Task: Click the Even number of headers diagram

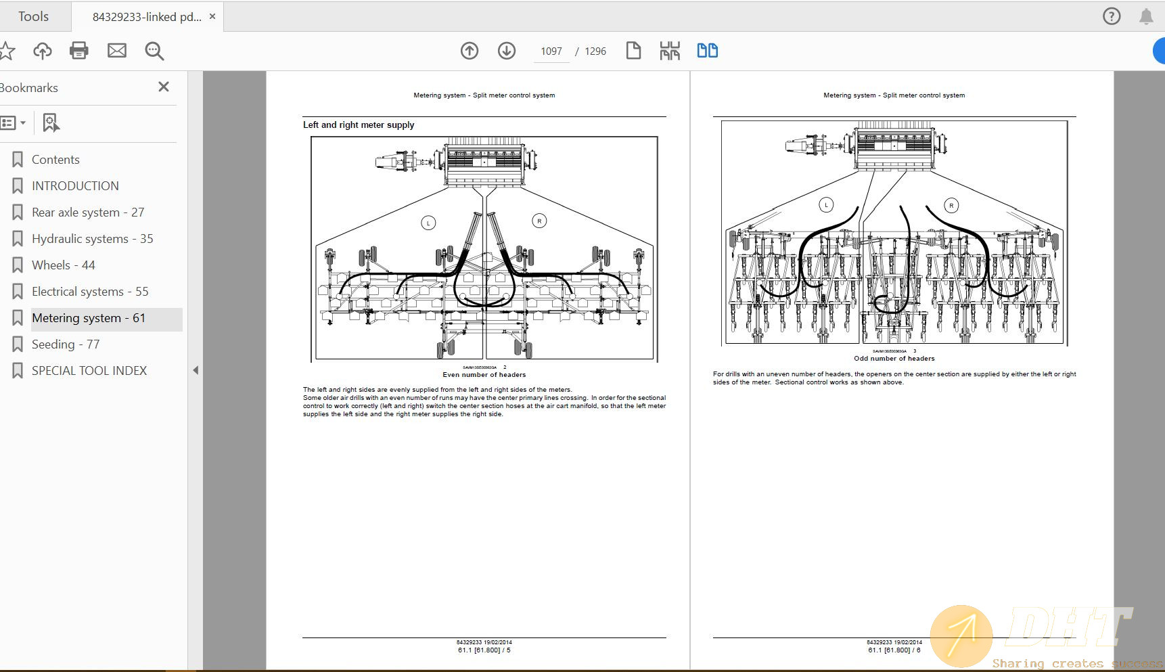Action: 484,249
